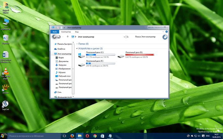The image size is (223, 139).
Task: Open the Local Disk (C:) drive icon
Action: click(x=82, y=56)
